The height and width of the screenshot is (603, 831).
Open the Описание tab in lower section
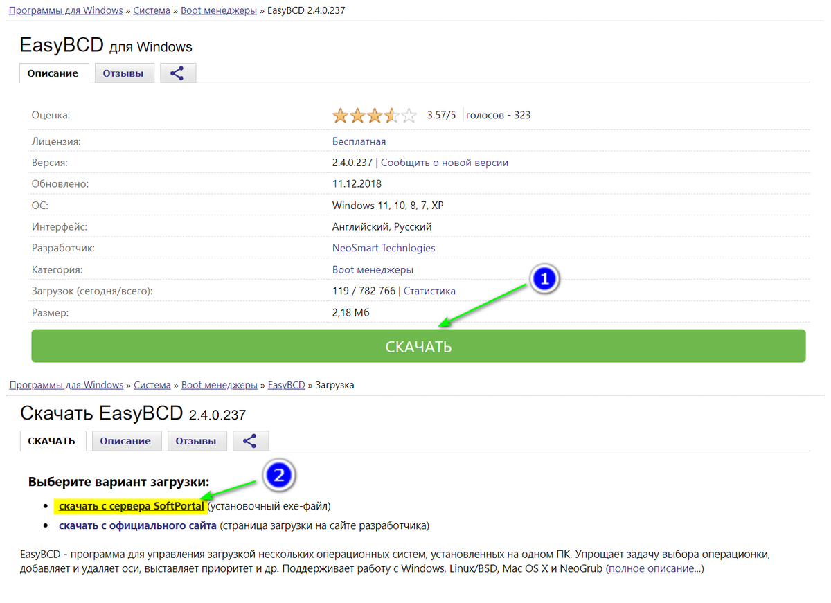(x=125, y=441)
